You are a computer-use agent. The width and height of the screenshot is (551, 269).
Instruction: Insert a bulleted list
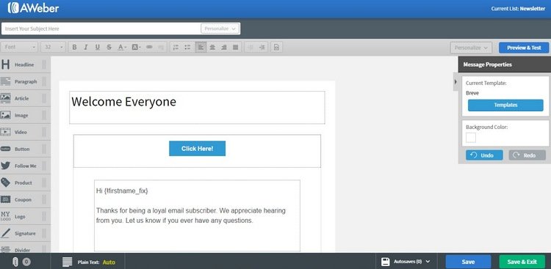coord(187,48)
